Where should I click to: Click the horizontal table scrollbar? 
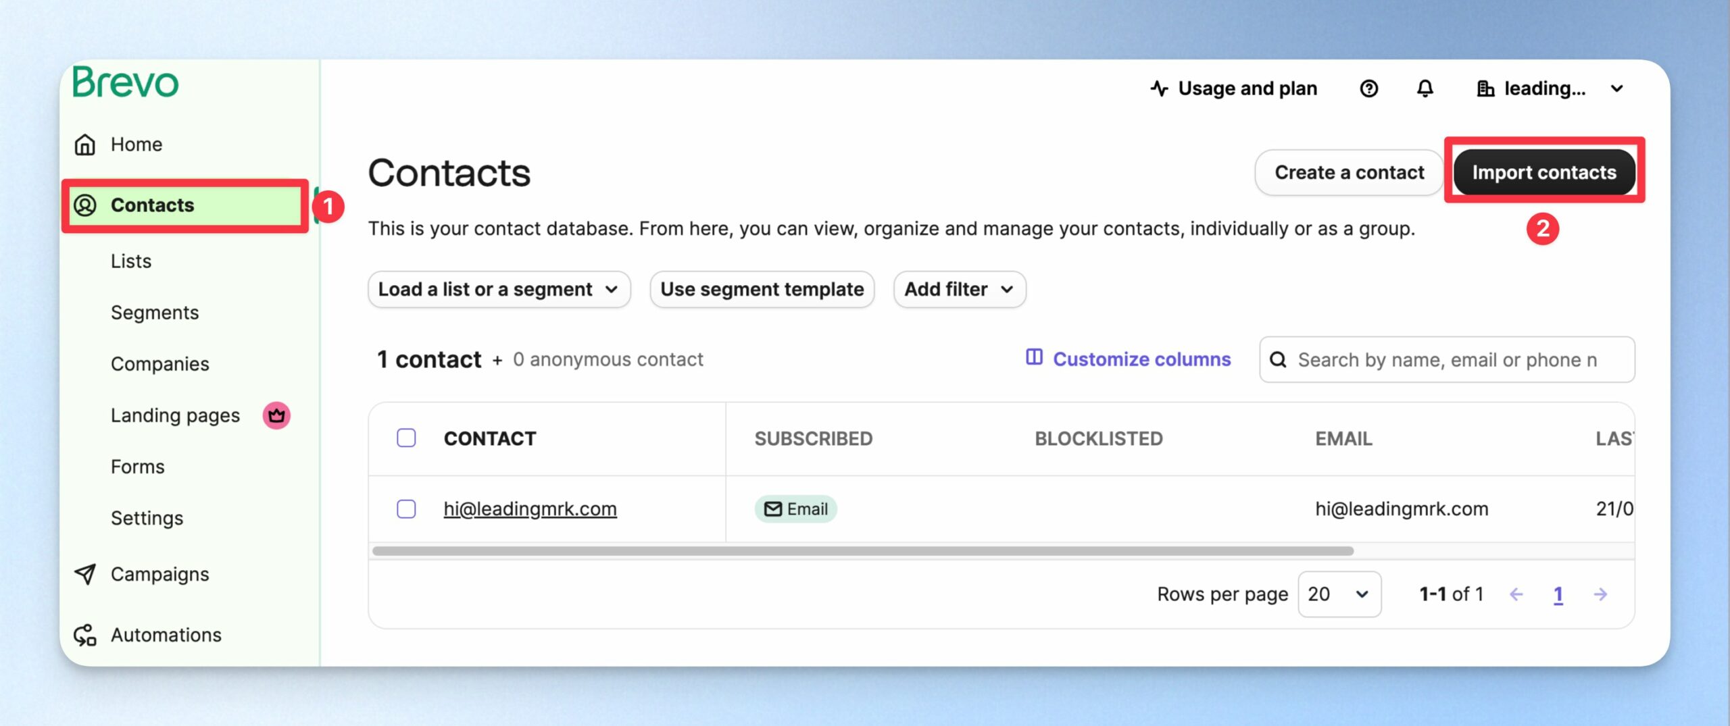[862, 551]
